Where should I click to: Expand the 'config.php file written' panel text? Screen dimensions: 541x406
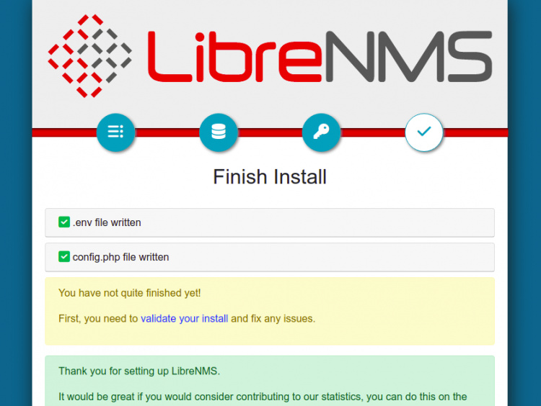click(120, 257)
